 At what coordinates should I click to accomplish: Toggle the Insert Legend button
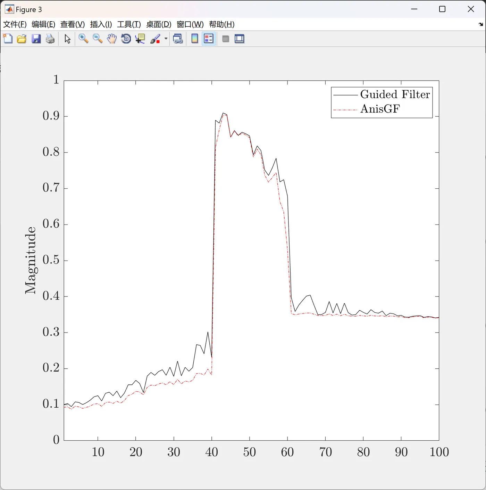point(209,39)
